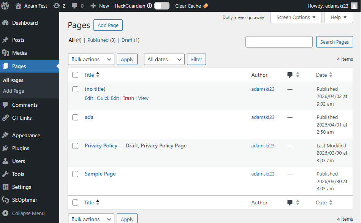Screen dimensions: 361x223
Task: Click inside the search pages input field
Action: point(279,42)
